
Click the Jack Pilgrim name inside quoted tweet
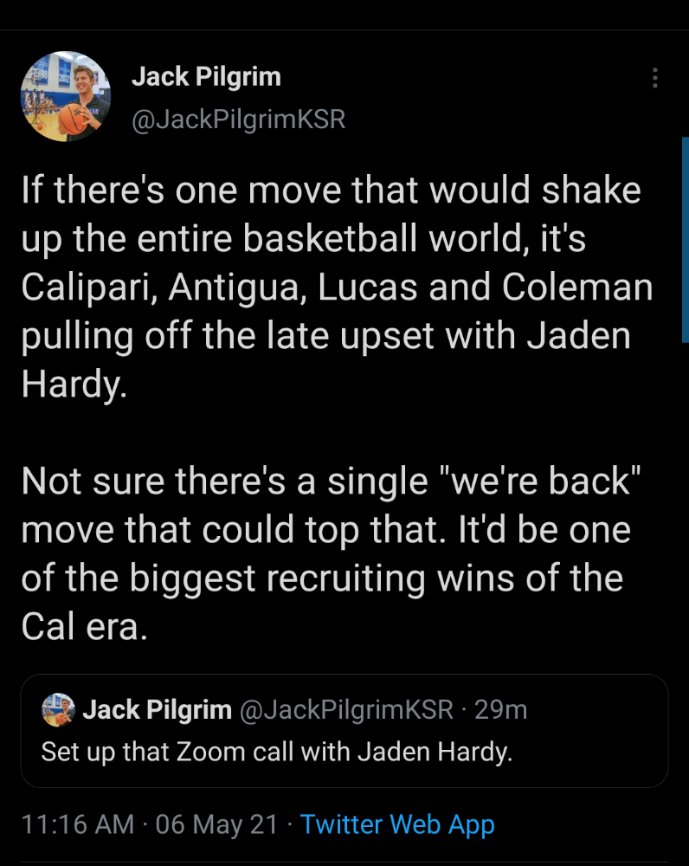click(x=157, y=711)
